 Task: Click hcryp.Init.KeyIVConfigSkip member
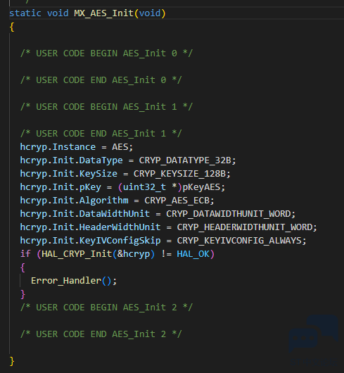pyautogui.click(x=90, y=241)
